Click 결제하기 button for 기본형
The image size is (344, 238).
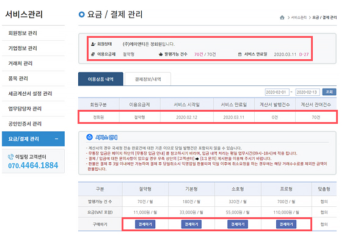pyautogui.click(x=191, y=224)
